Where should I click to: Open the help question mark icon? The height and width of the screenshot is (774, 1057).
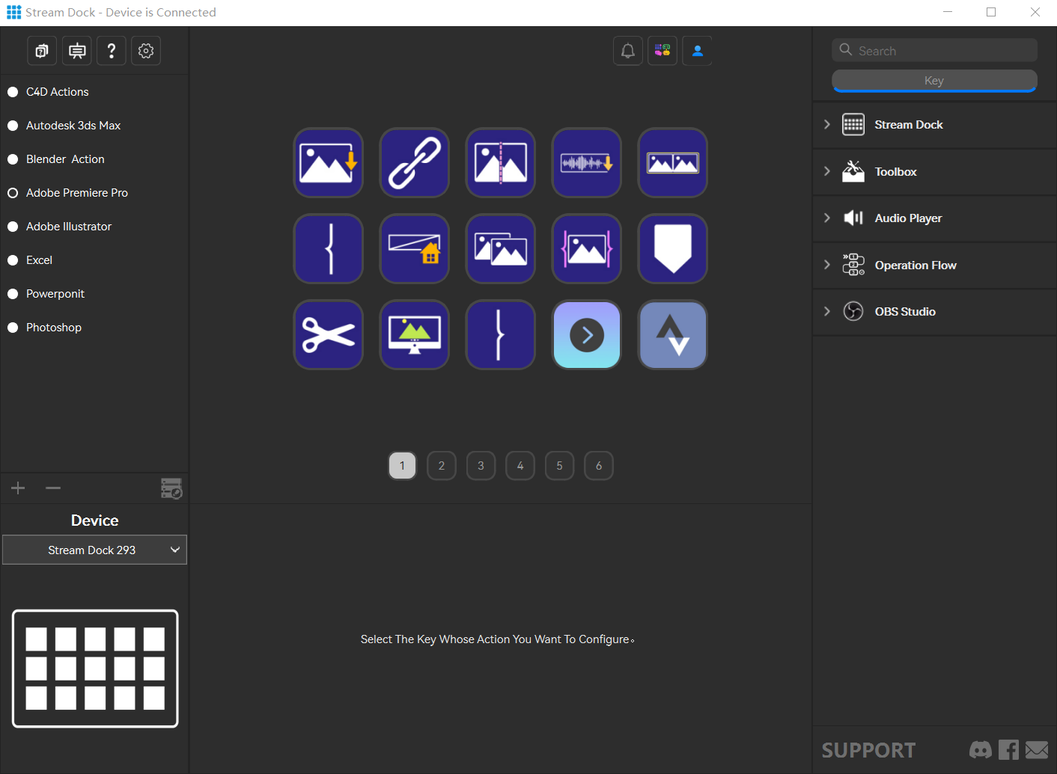tap(112, 51)
